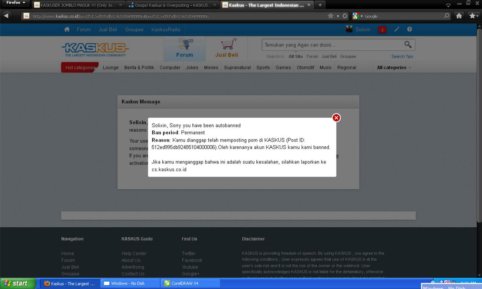Open Facebook link under Find Us
Image resolution: width=482 pixels, height=289 pixels.
point(192,260)
